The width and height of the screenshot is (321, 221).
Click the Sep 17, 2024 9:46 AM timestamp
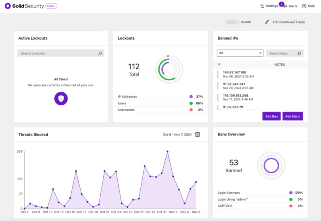pyautogui.click(x=238, y=100)
